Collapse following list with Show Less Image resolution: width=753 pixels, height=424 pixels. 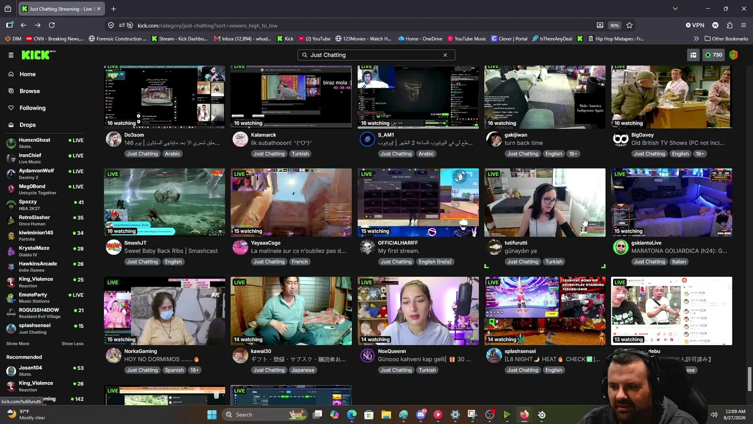[x=72, y=344]
